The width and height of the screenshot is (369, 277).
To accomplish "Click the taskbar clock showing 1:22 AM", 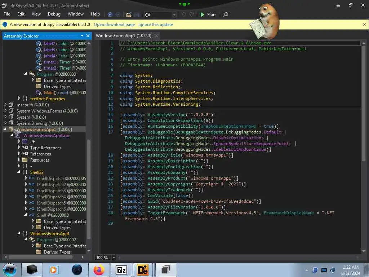I will 351,270.
